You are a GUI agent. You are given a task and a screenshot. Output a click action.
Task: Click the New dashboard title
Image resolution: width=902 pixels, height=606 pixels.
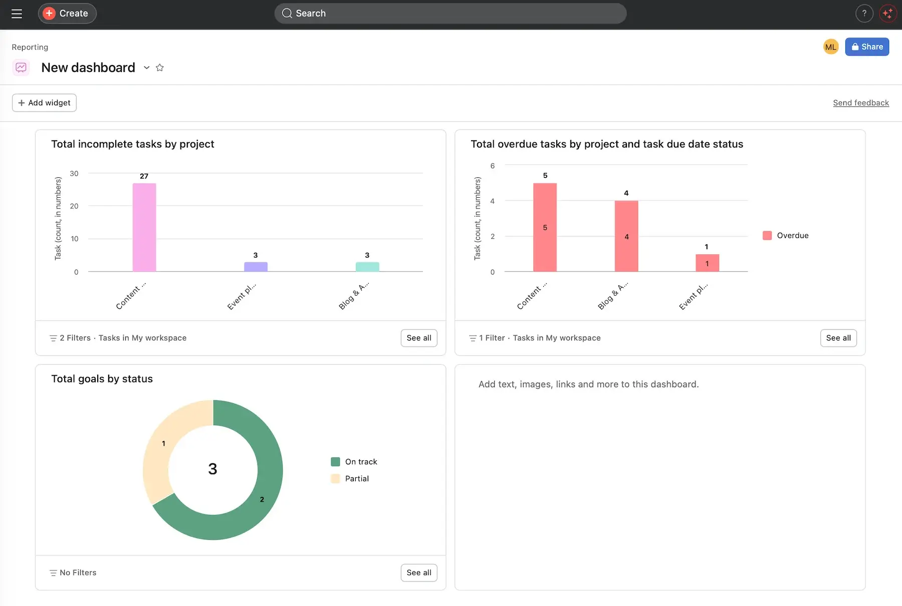pos(88,68)
